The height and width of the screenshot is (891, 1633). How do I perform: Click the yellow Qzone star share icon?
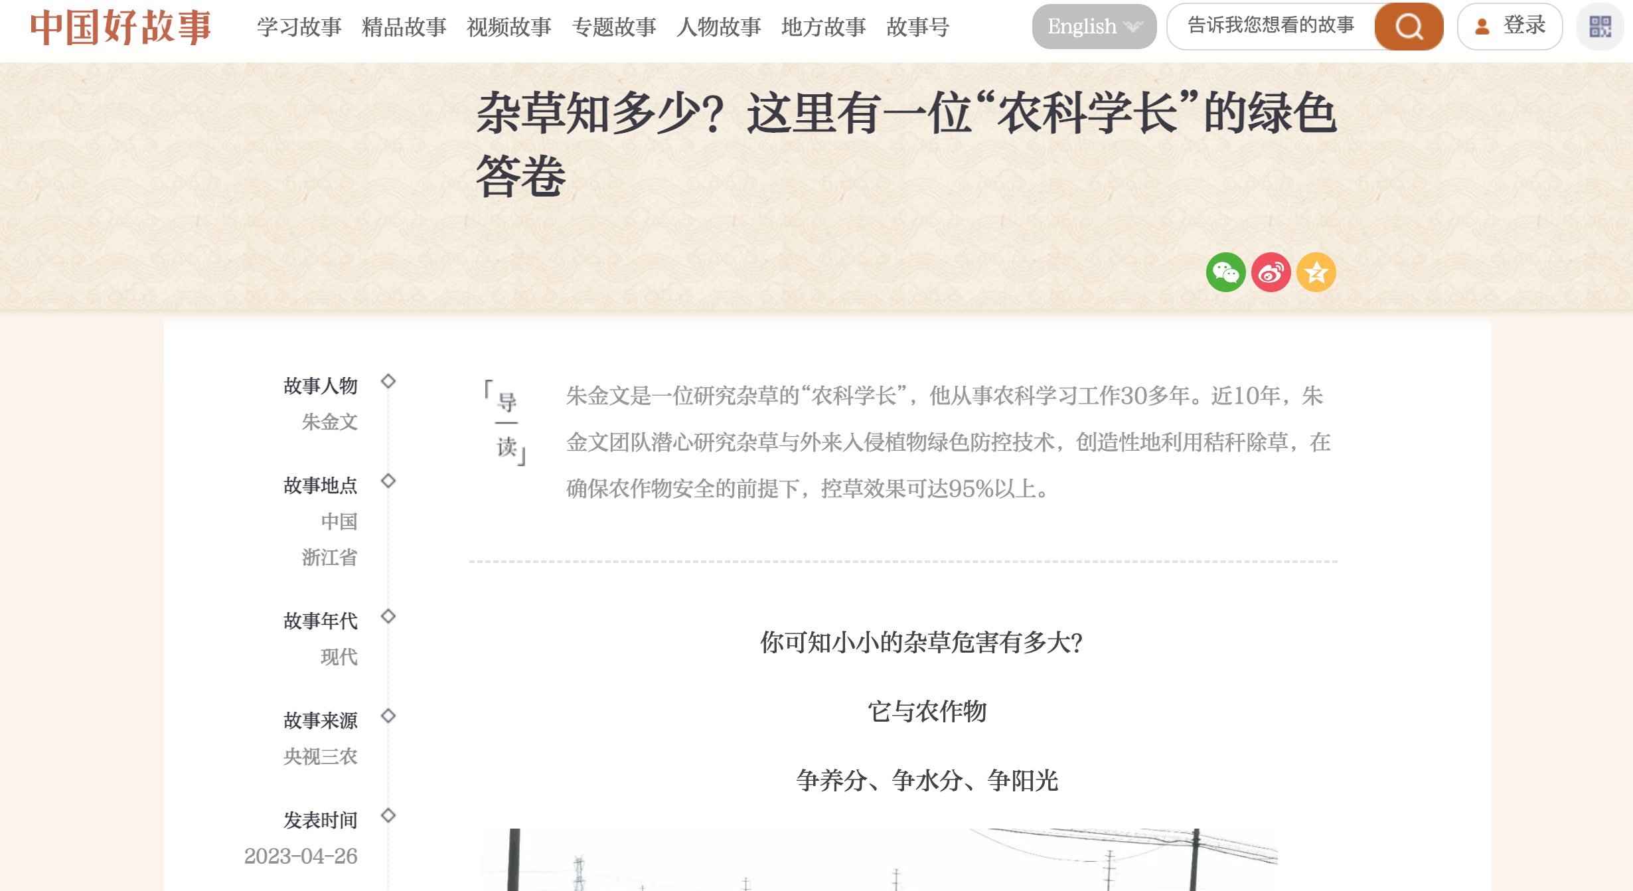1316,272
